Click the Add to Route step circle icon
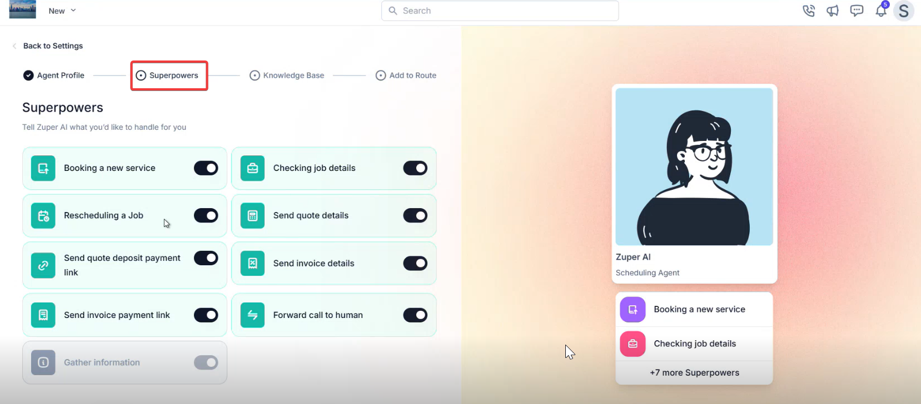The width and height of the screenshot is (921, 404). 381,75
